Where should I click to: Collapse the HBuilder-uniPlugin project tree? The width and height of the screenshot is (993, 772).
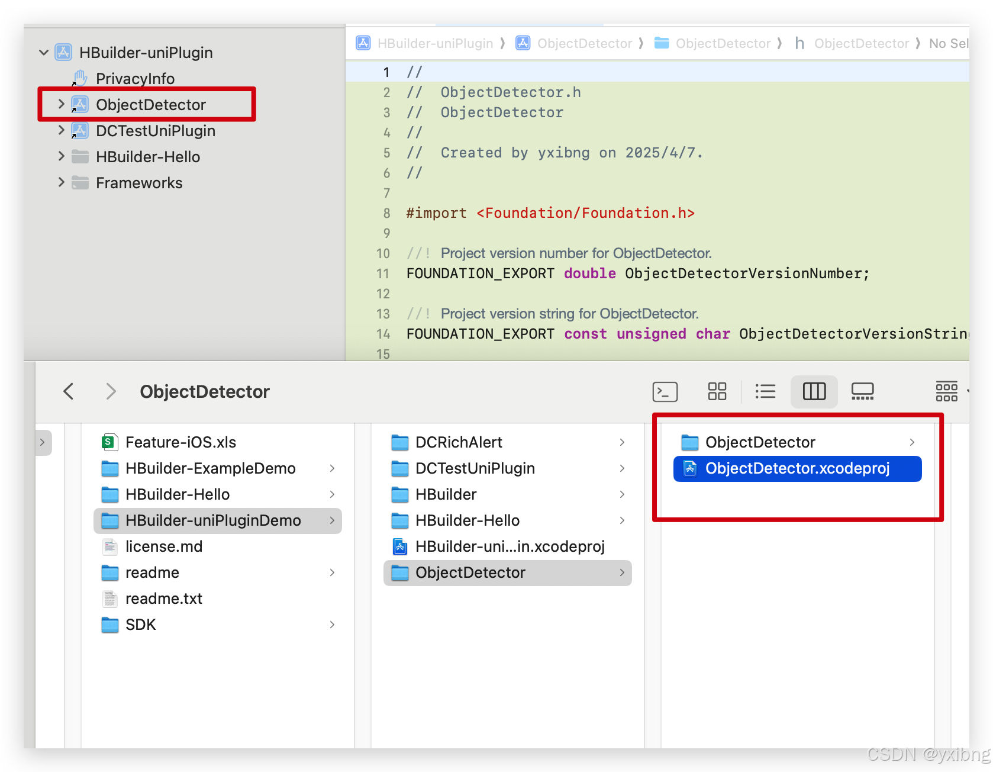pos(44,52)
